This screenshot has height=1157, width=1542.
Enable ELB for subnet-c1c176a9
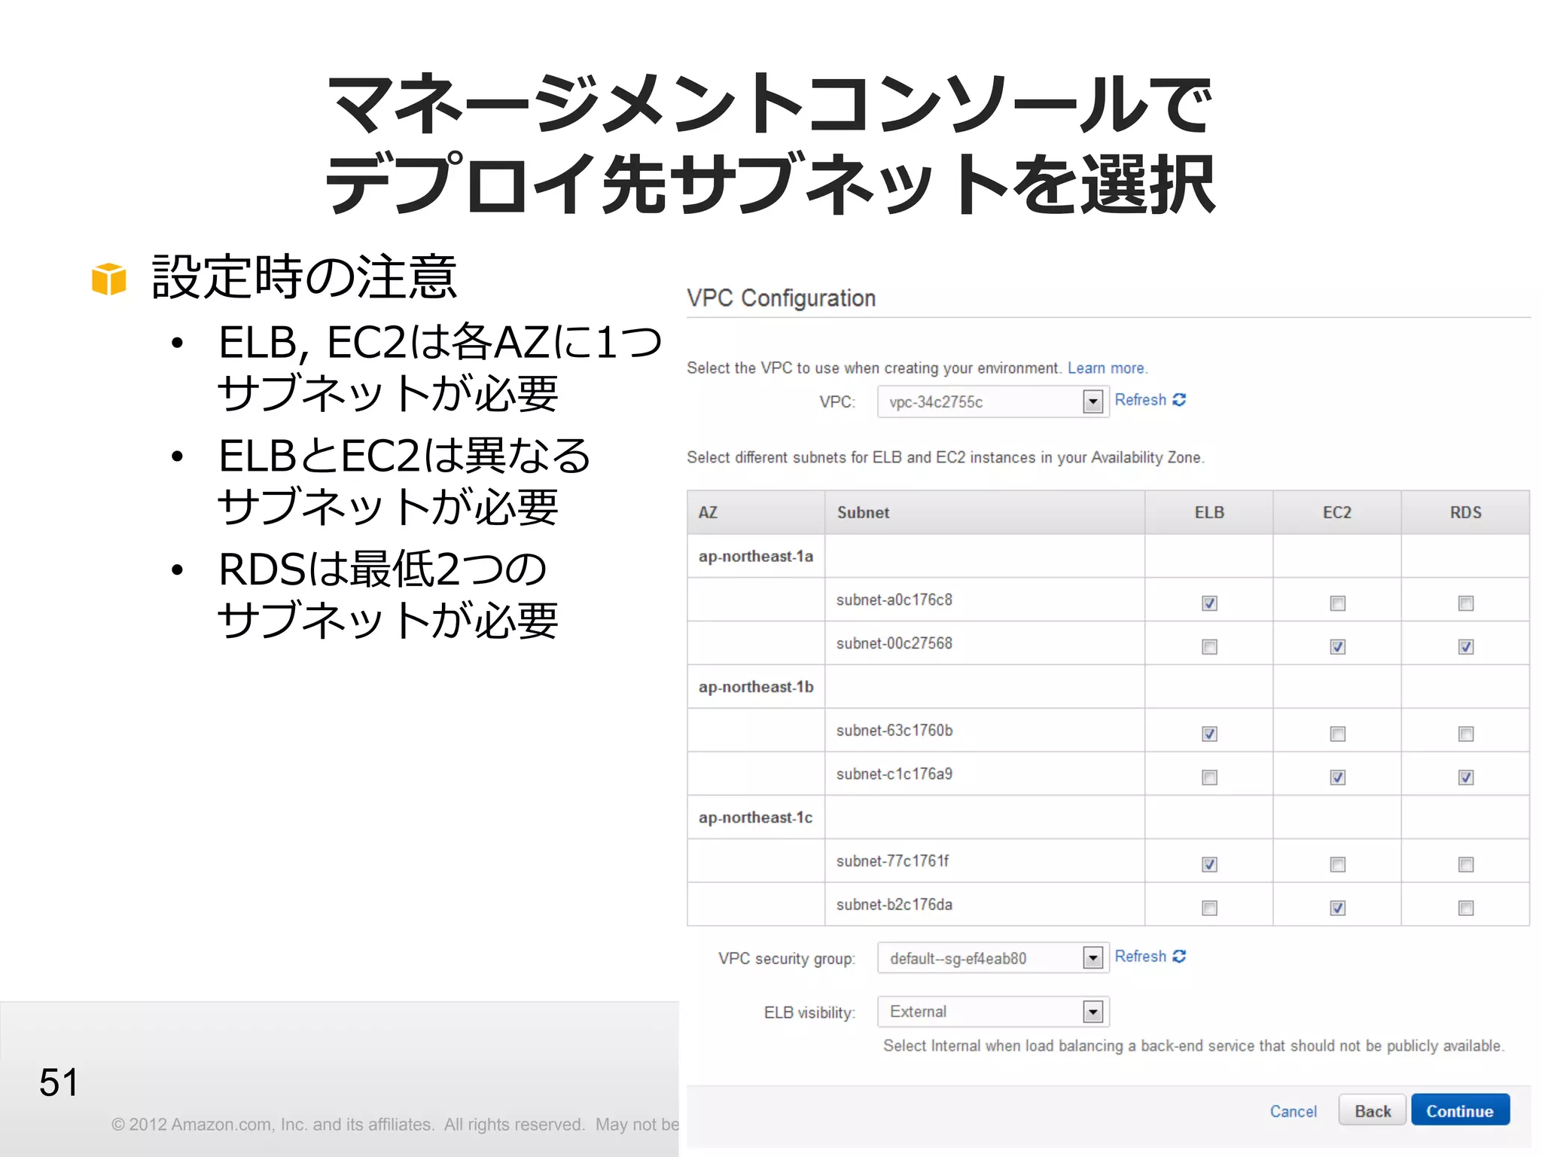[1209, 777]
